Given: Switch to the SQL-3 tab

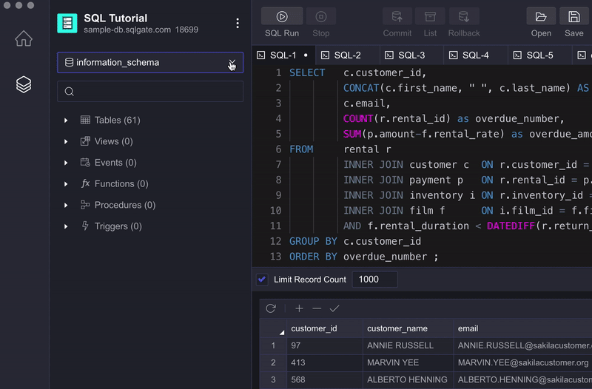Looking at the screenshot, I should (x=411, y=55).
